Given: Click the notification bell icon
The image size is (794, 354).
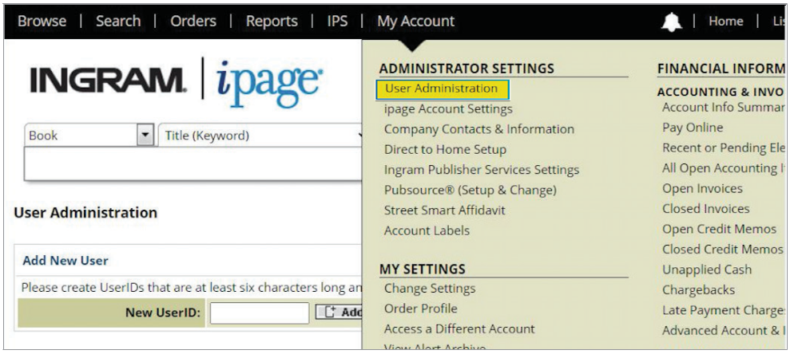Looking at the screenshot, I should click(x=672, y=22).
